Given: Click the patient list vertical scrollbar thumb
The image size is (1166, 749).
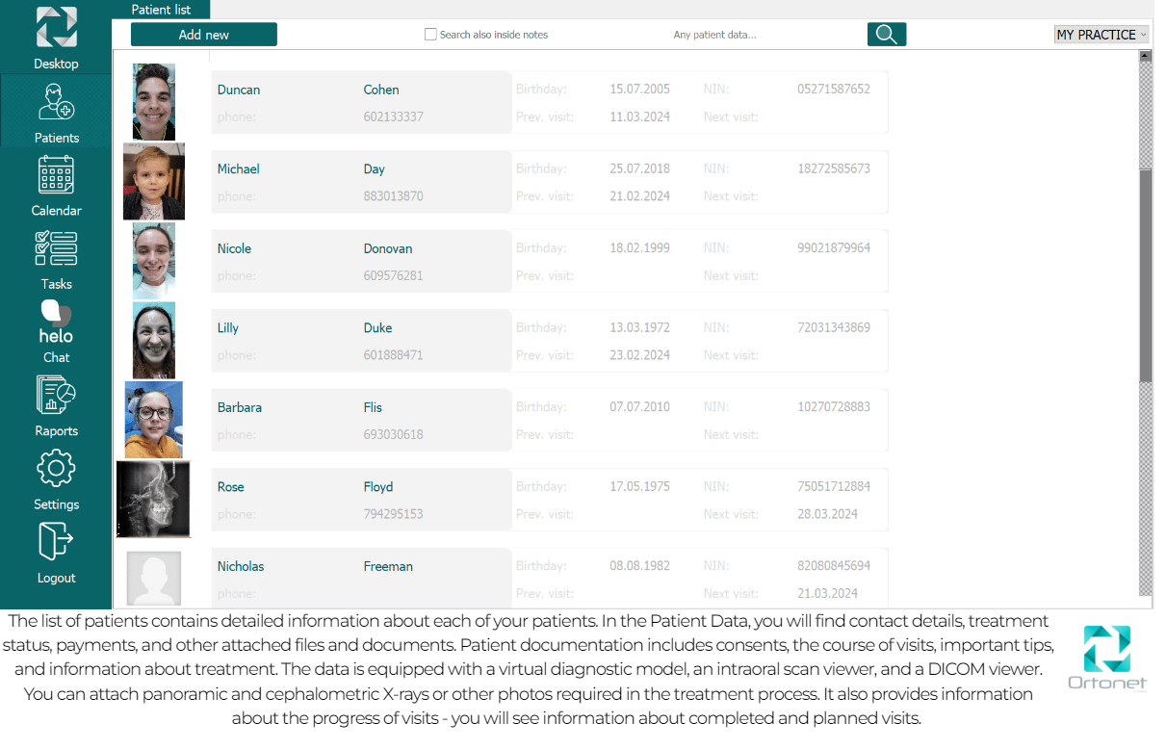Looking at the screenshot, I should pyautogui.click(x=1145, y=274).
